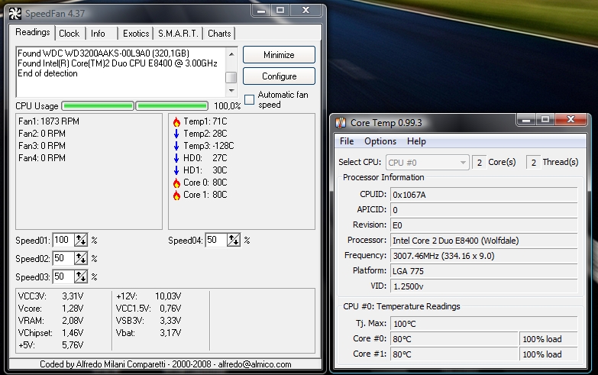Click the +12V 10,03V reading
The width and height of the screenshot is (598, 375).
pyautogui.click(x=148, y=296)
